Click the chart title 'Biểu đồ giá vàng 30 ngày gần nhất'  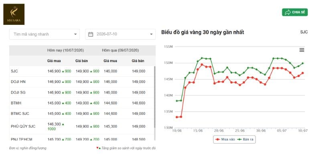[x=203, y=32]
